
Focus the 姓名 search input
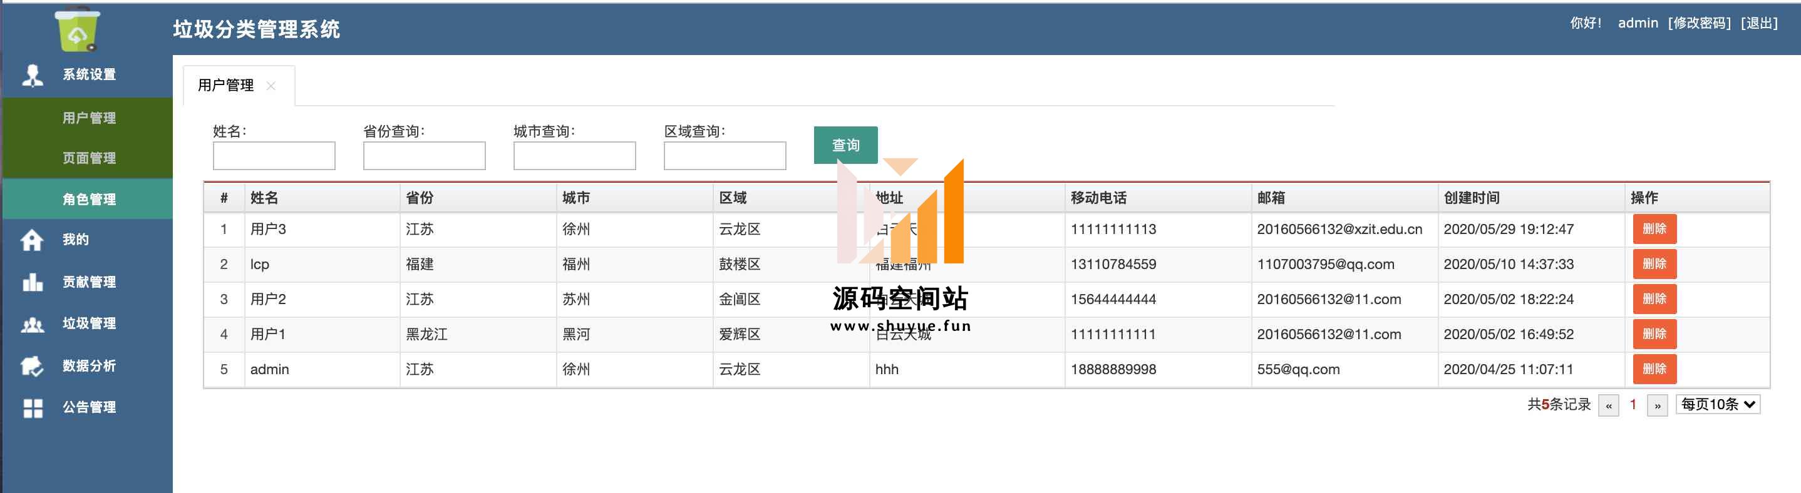pyautogui.click(x=274, y=156)
